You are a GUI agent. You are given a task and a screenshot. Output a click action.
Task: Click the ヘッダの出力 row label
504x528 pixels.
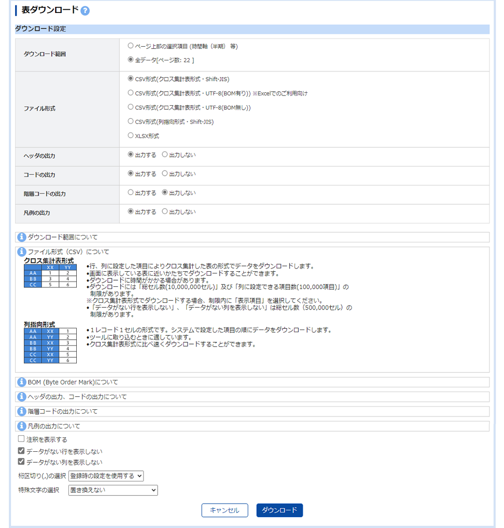pyautogui.click(x=39, y=156)
